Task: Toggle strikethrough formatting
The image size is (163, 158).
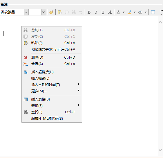Action: [110, 12]
